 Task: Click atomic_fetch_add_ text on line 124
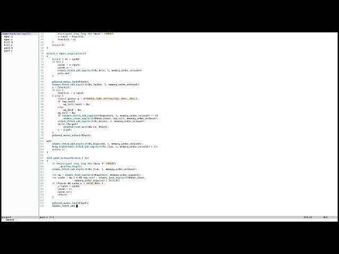tap(64, 206)
